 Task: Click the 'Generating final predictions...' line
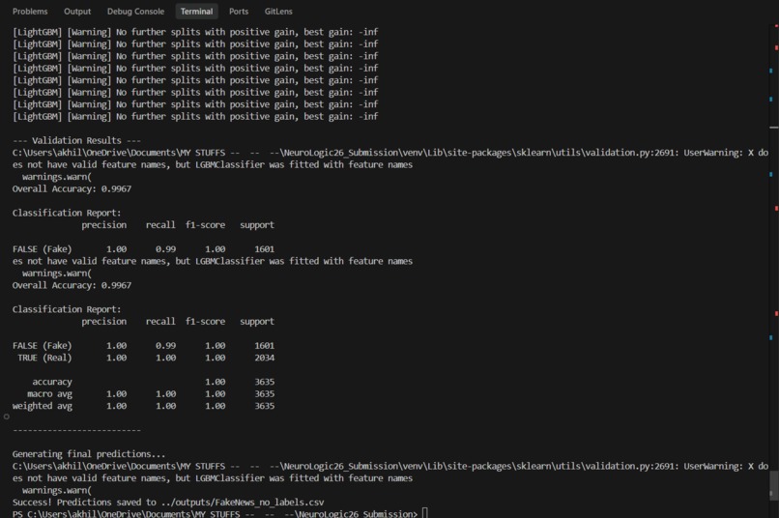pyautogui.click(x=89, y=454)
